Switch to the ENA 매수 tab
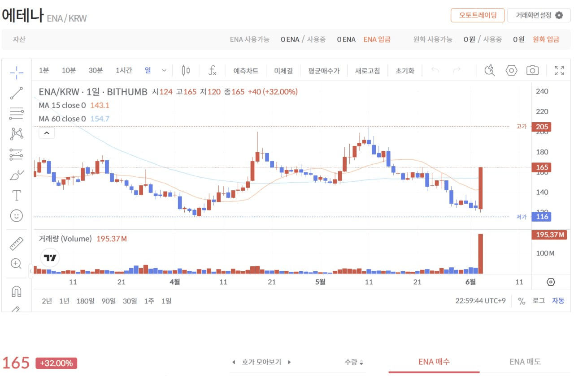574x376 pixels. pyautogui.click(x=434, y=362)
